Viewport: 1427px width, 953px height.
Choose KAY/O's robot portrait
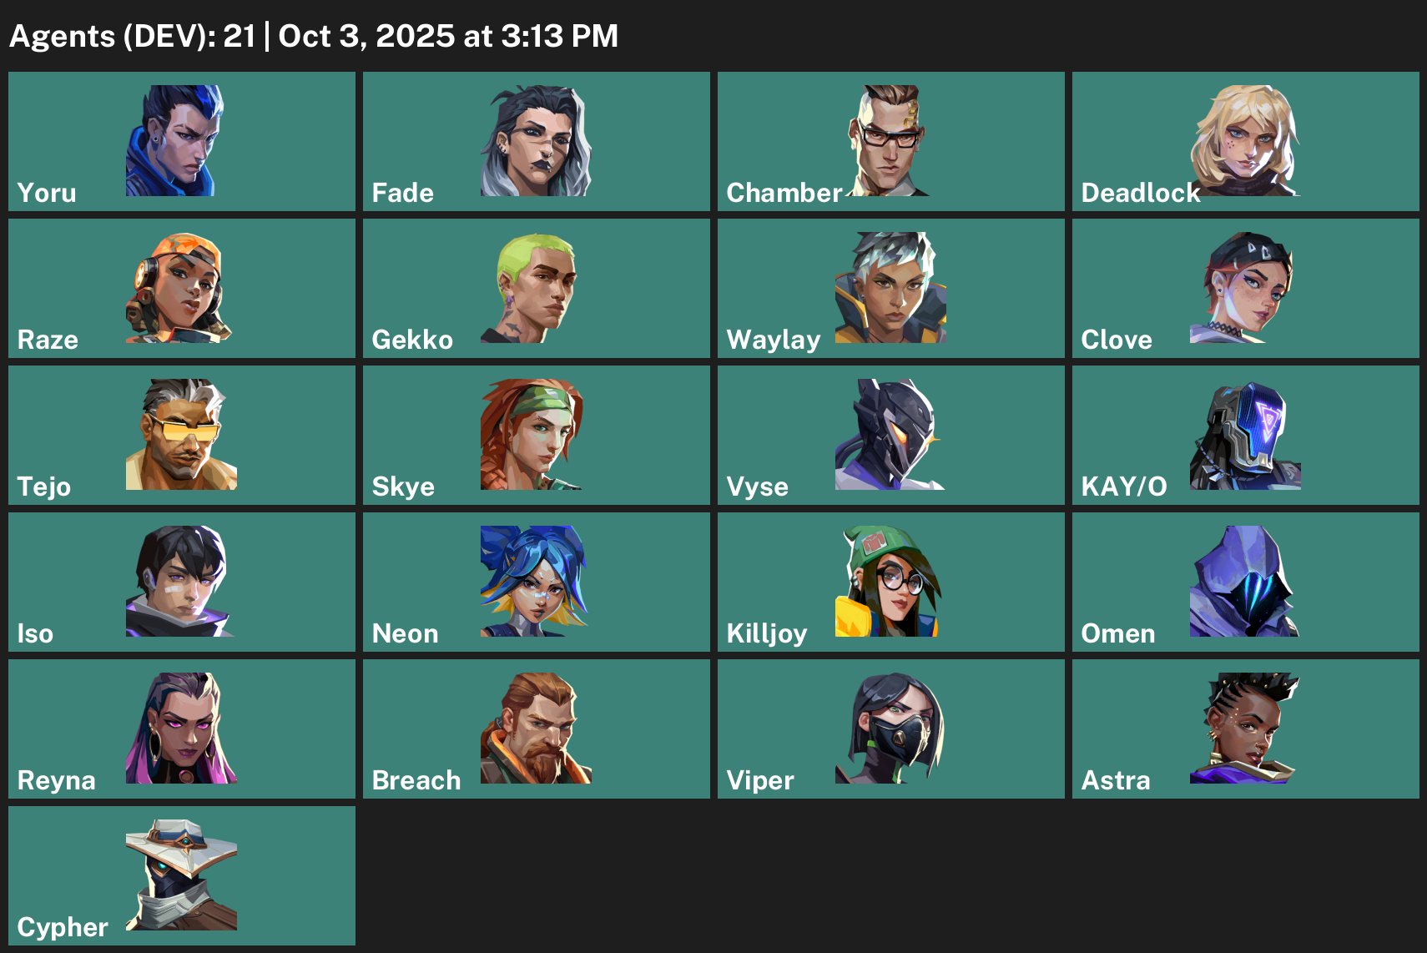pyautogui.click(x=1244, y=435)
